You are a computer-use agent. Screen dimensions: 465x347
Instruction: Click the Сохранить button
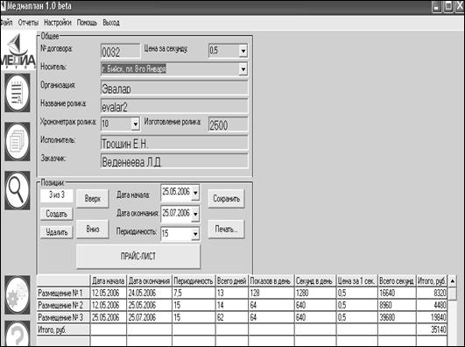(226, 199)
